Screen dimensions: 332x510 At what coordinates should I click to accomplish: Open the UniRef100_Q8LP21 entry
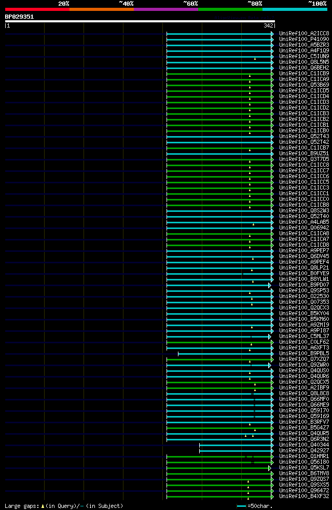pos(304,267)
